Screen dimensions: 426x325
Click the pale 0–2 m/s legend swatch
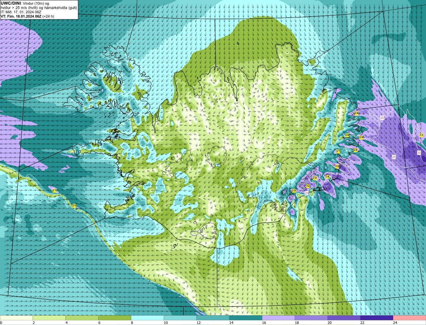(x=16, y=318)
